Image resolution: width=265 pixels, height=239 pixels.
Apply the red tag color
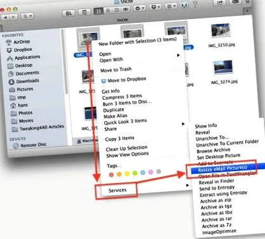tap(111, 175)
